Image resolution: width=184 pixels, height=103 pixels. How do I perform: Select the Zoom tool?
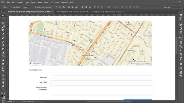tap(3, 86)
